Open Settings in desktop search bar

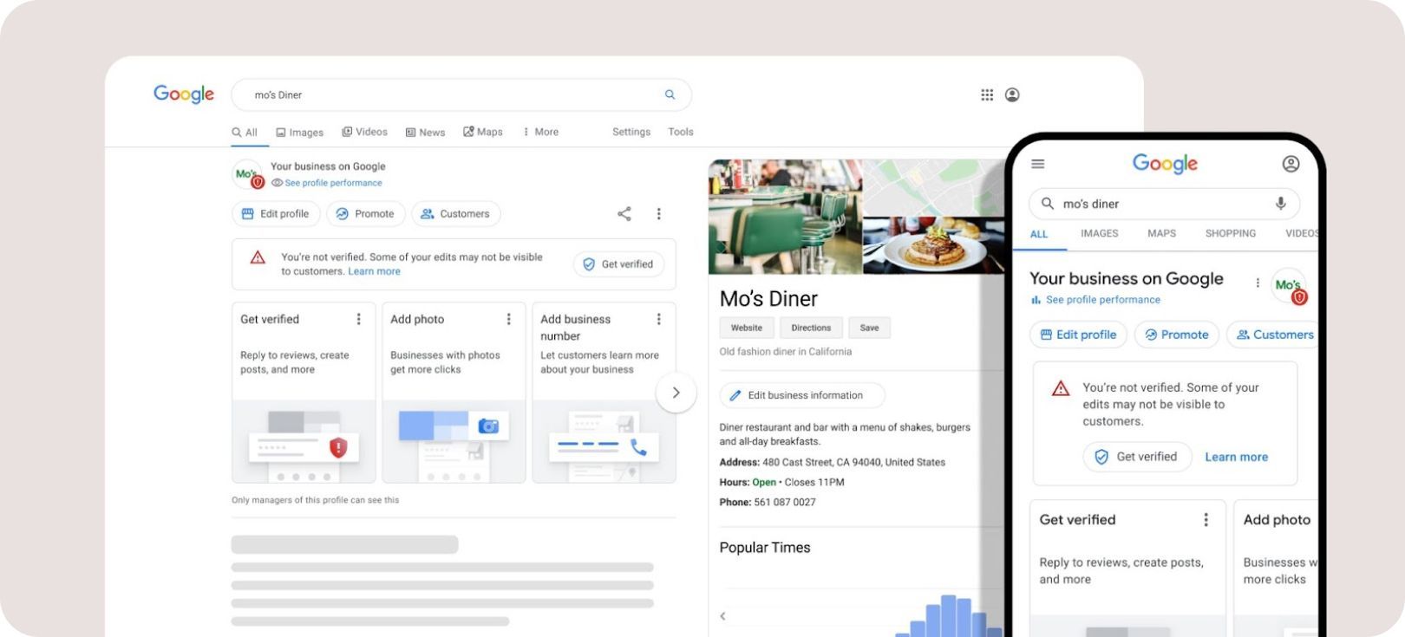631,132
